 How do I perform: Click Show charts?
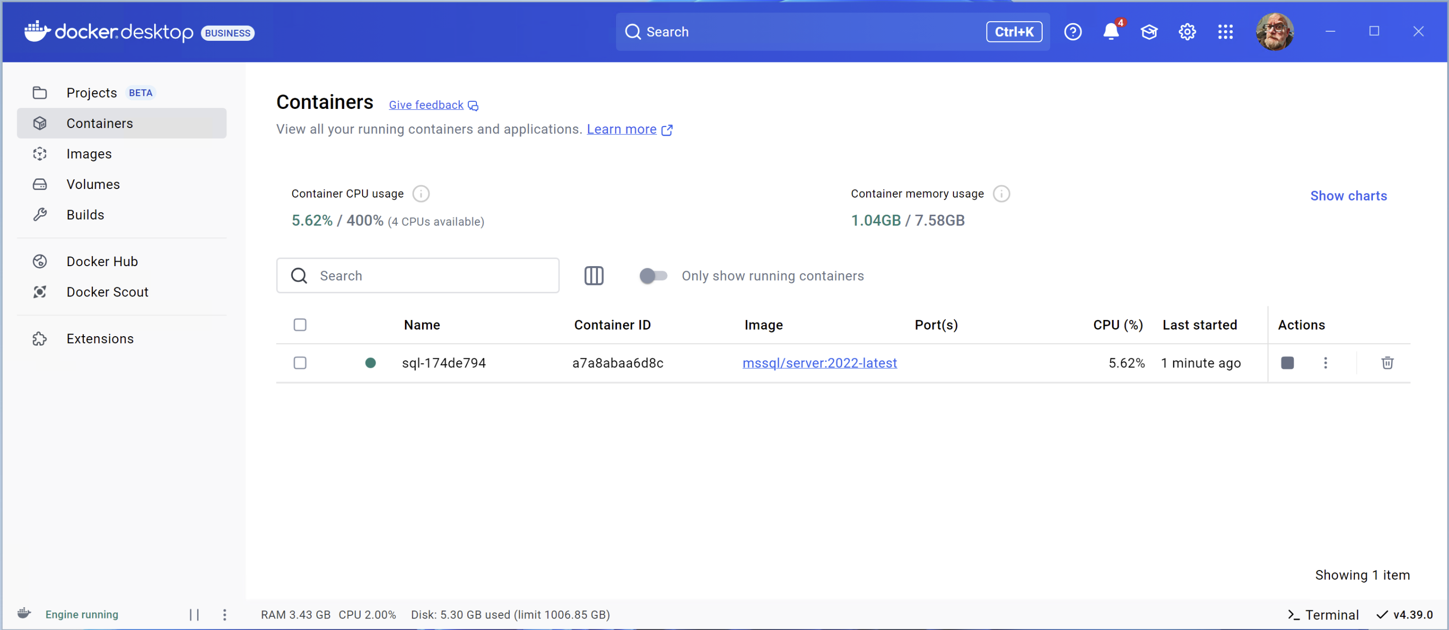pyautogui.click(x=1348, y=196)
